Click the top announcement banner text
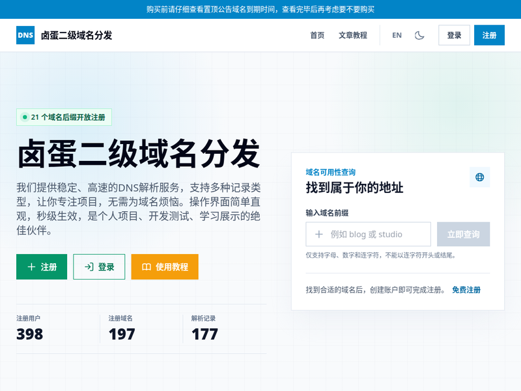This screenshot has width=521, height=391. tap(260, 9)
